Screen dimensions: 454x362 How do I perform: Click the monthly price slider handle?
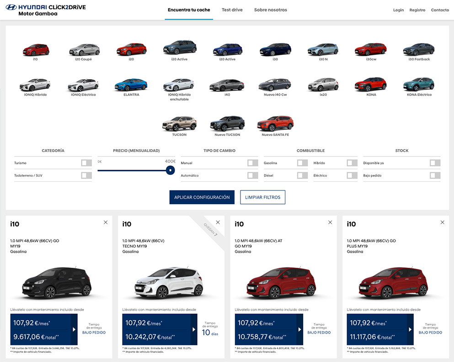pos(170,170)
